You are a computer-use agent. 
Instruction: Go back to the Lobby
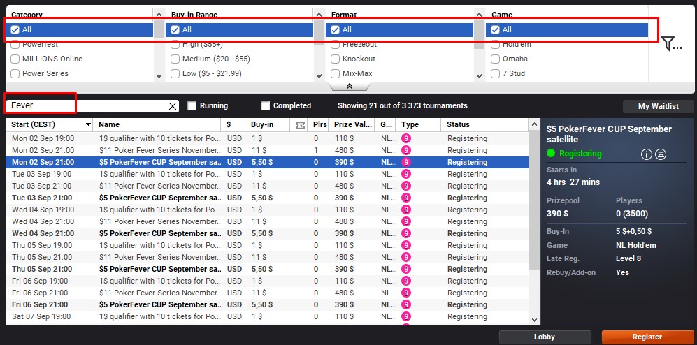(x=545, y=337)
